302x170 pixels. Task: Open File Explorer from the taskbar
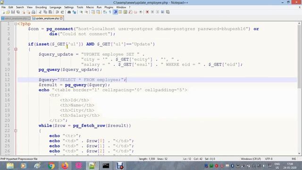10,166
